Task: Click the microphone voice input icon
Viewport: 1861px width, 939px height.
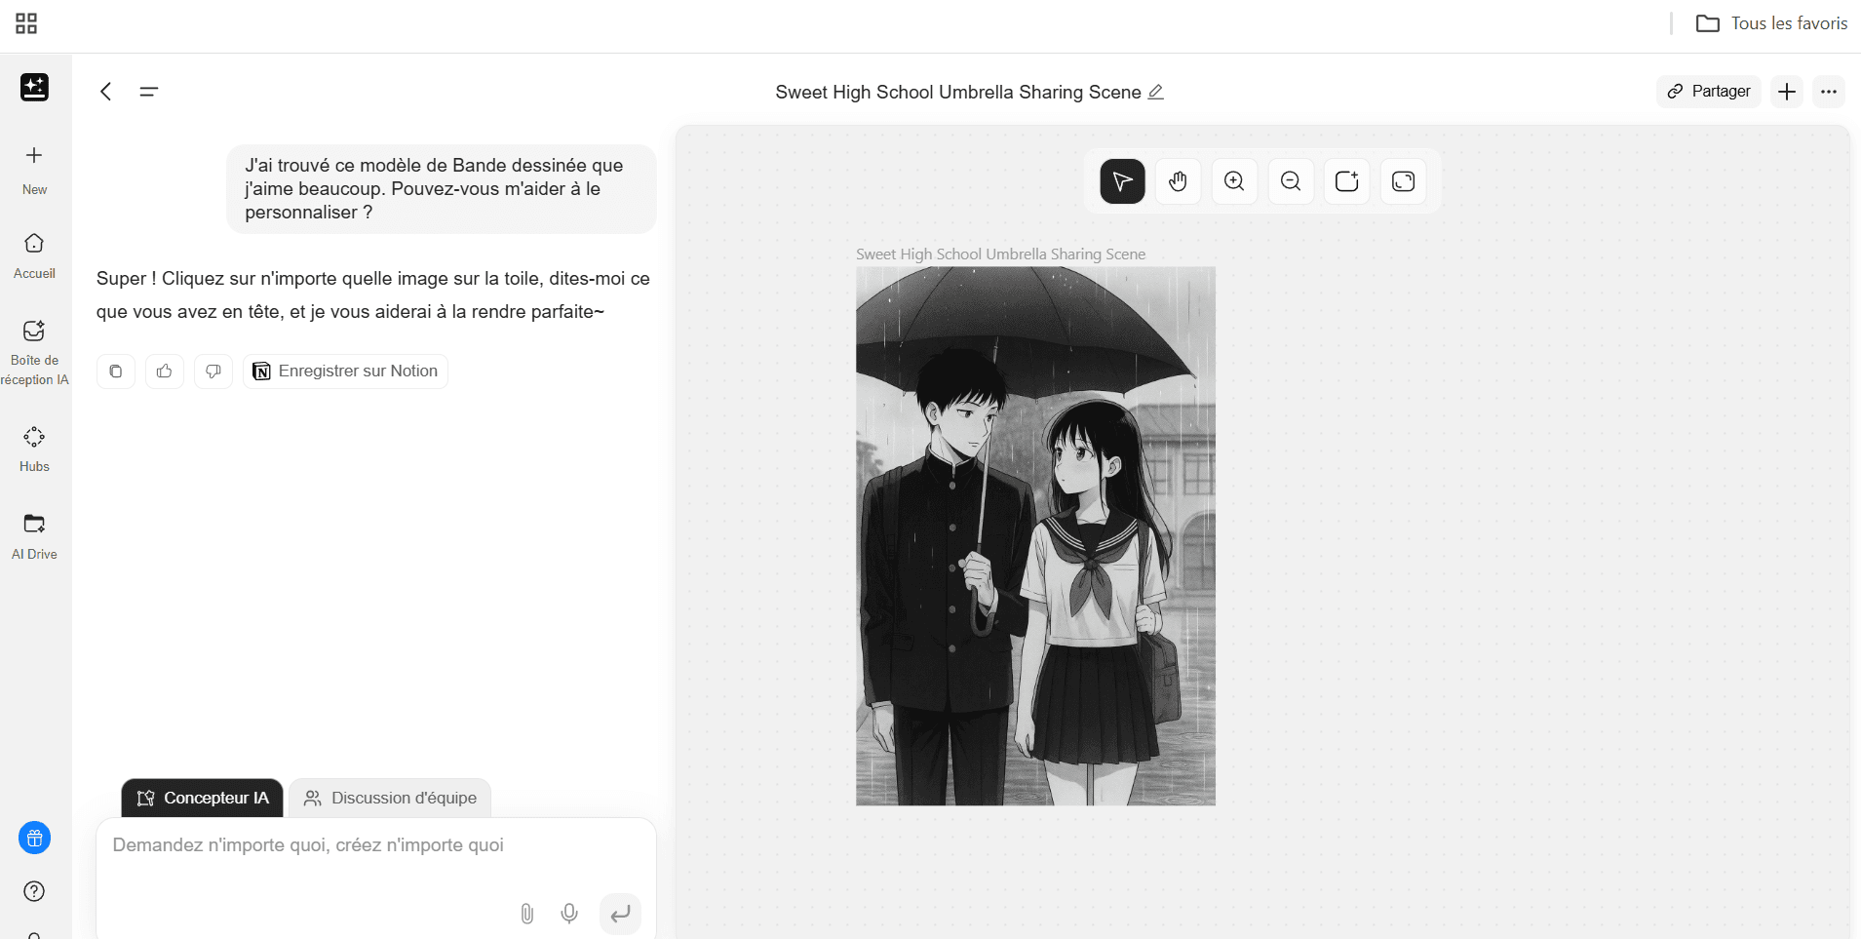Action: click(569, 914)
